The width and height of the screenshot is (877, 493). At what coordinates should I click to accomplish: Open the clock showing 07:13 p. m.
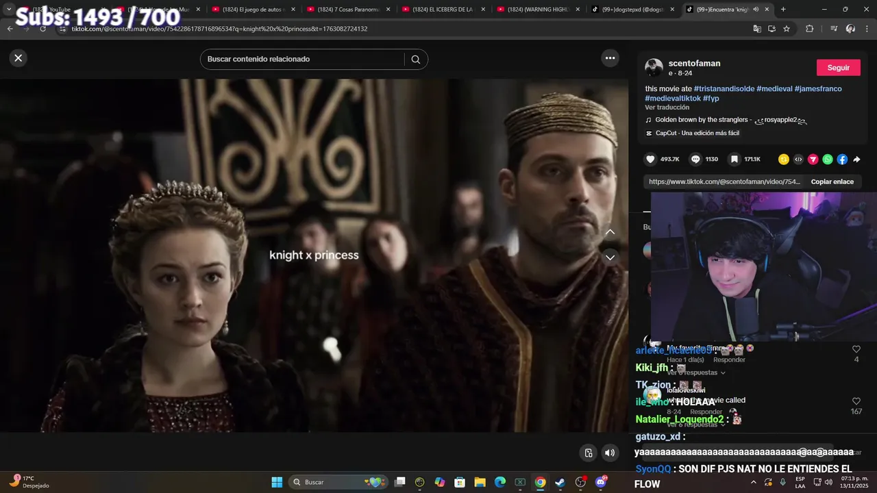pos(854,482)
